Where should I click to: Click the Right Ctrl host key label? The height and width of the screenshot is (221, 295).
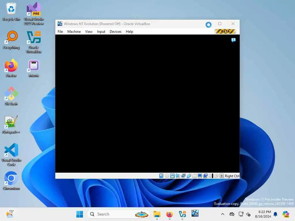pyautogui.click(x=232, y=176)
